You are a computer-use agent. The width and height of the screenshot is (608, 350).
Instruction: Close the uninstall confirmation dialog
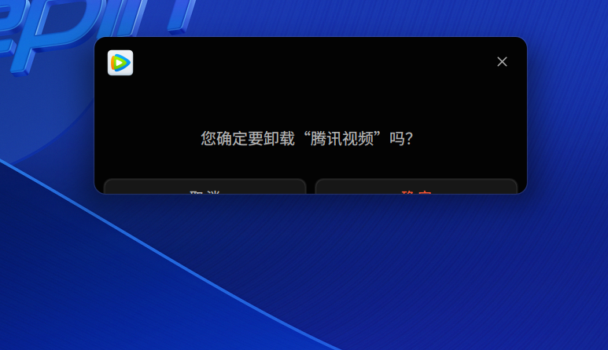pos(502,61)
